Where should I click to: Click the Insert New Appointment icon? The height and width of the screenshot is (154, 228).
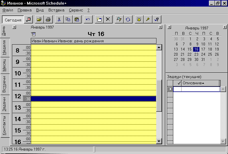[99, 19]
